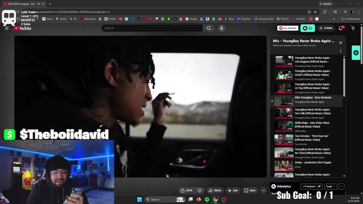Click the Give feedback button
The width and height of the screenshot is (363, 204).
[288, 28]
